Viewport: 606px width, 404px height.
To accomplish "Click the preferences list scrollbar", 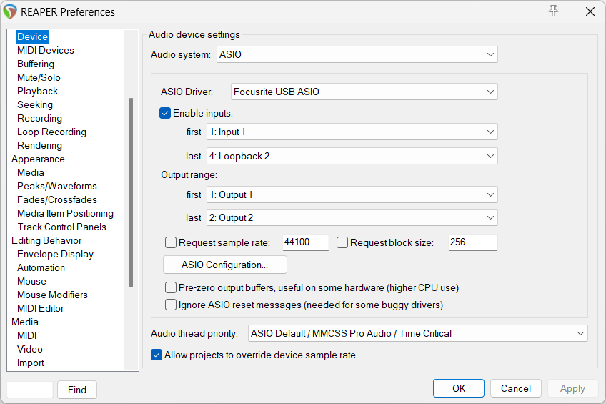I will click(131, 193).
